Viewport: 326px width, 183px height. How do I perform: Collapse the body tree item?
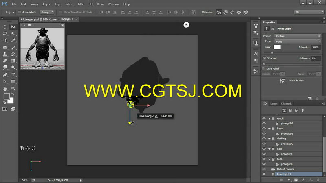coord(269,129)
